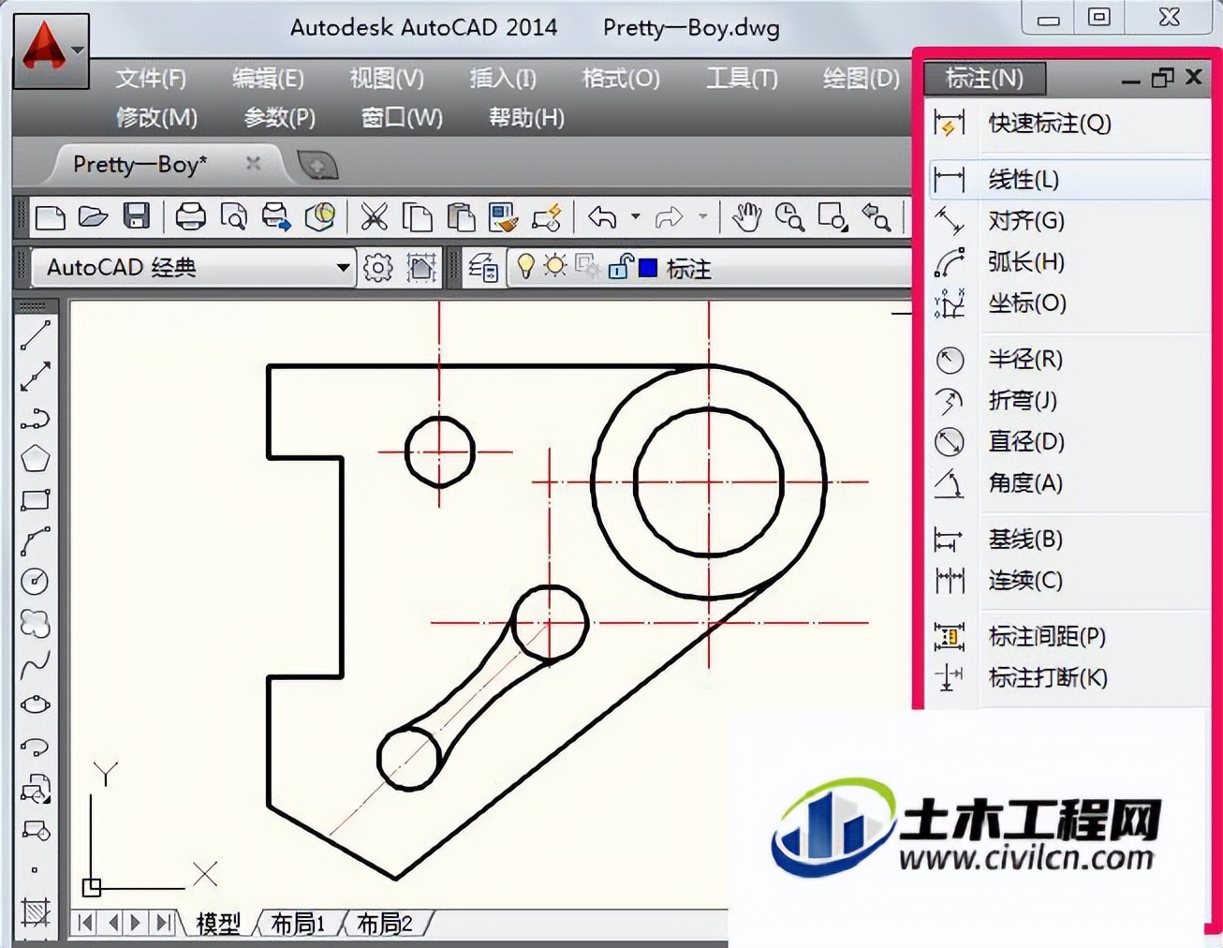Click the Undo arrow icon
Image resolution: width=1223 pixels, height=948 pixels.
point(602,217)
